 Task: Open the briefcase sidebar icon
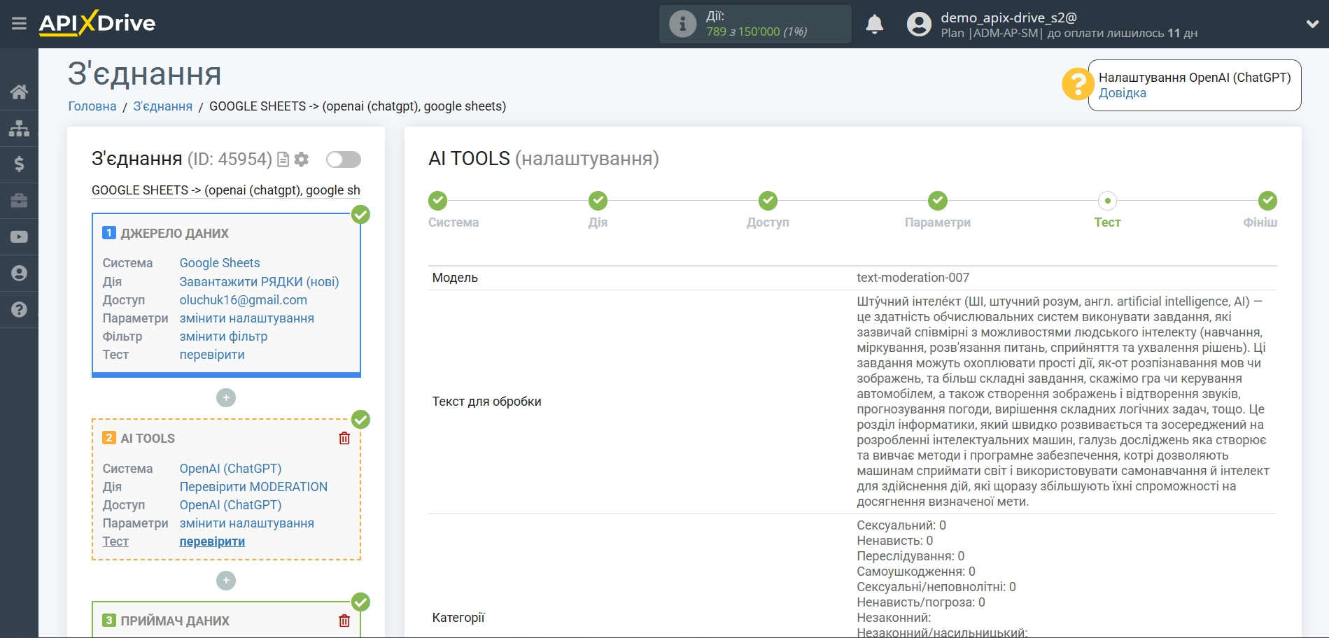[19, 201]
